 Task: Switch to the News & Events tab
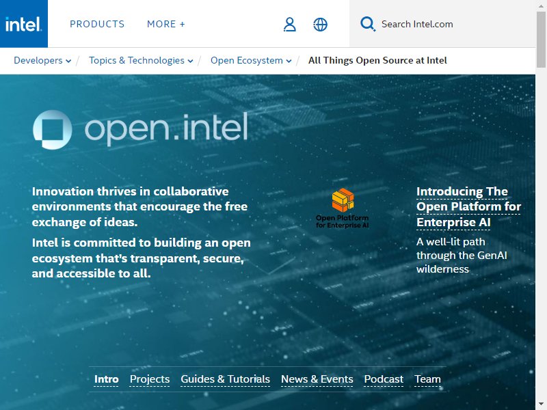317,379
